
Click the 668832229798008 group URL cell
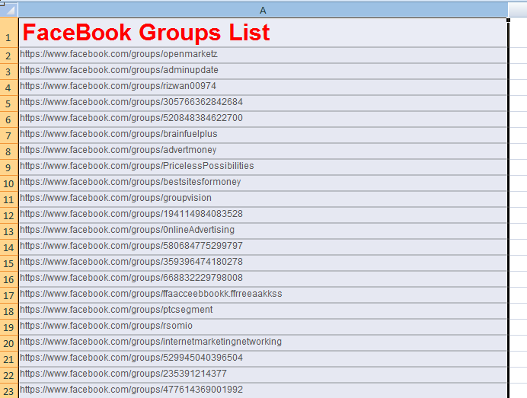pos(263,279)
